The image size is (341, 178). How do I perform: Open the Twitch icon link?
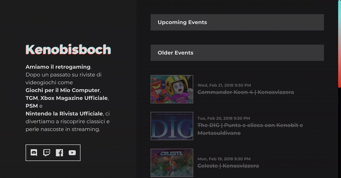tap(47, 153)
